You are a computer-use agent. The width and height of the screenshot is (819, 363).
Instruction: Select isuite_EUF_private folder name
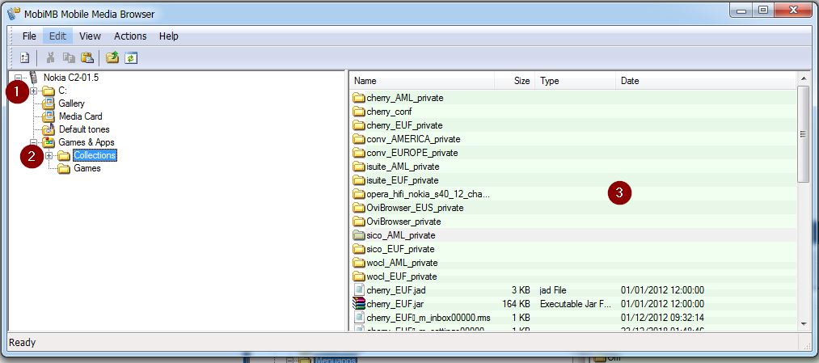tap(402, 180)
